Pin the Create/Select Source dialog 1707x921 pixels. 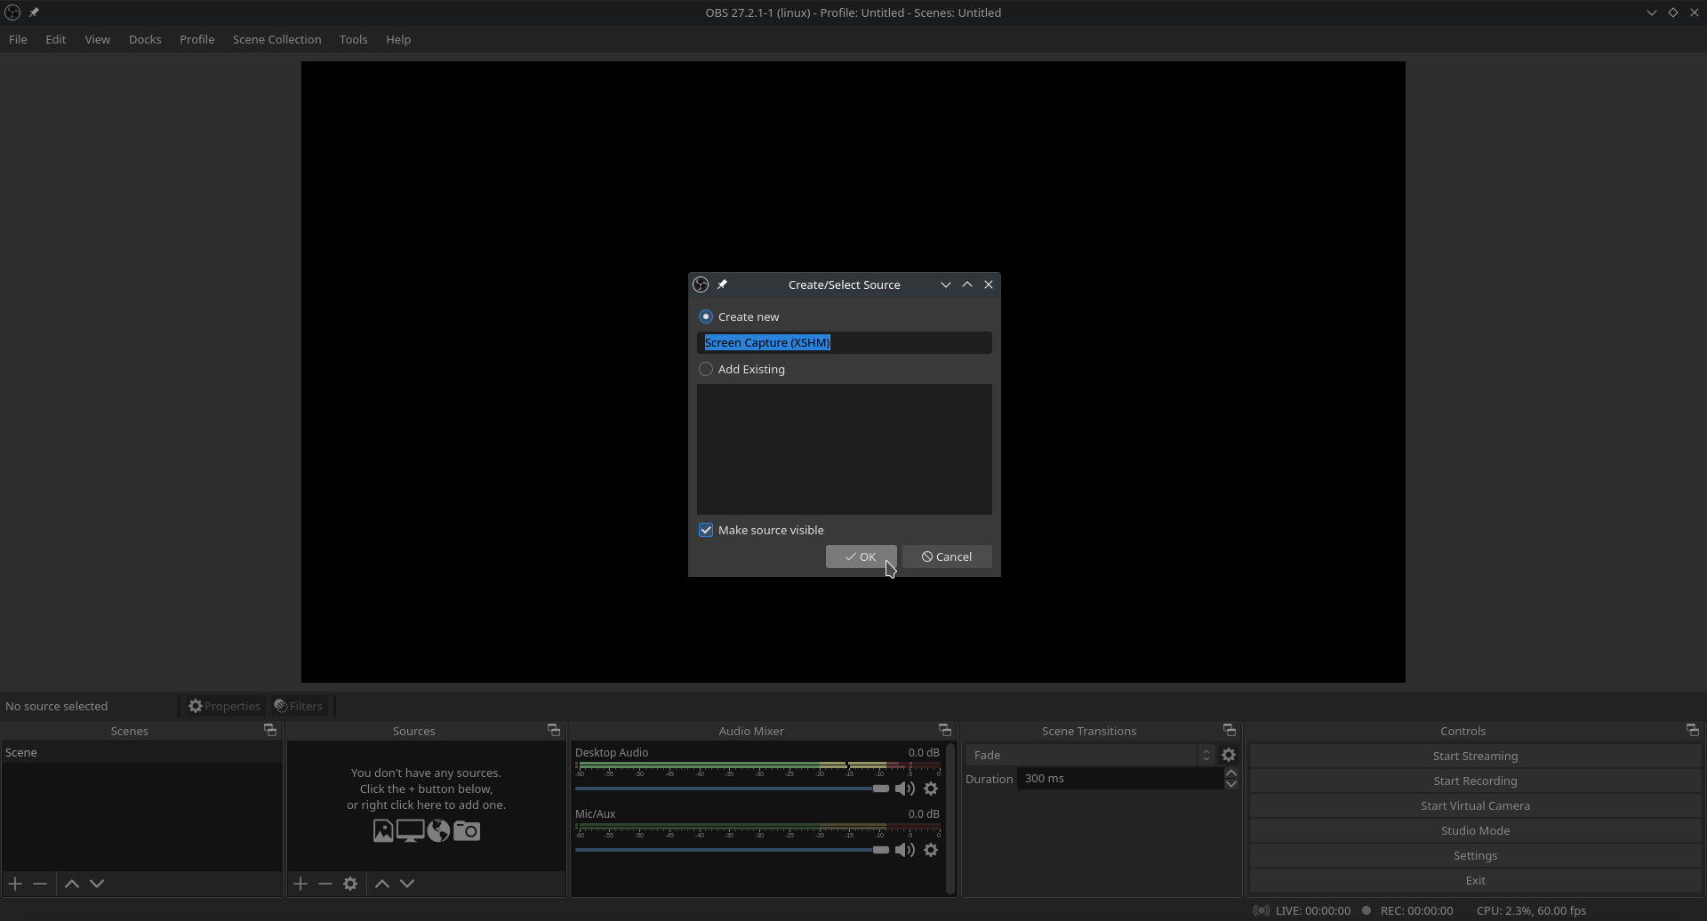[723, 284]
